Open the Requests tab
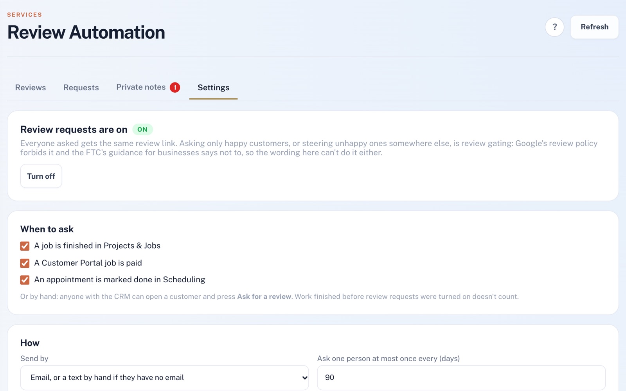 [x=81, y=88]
